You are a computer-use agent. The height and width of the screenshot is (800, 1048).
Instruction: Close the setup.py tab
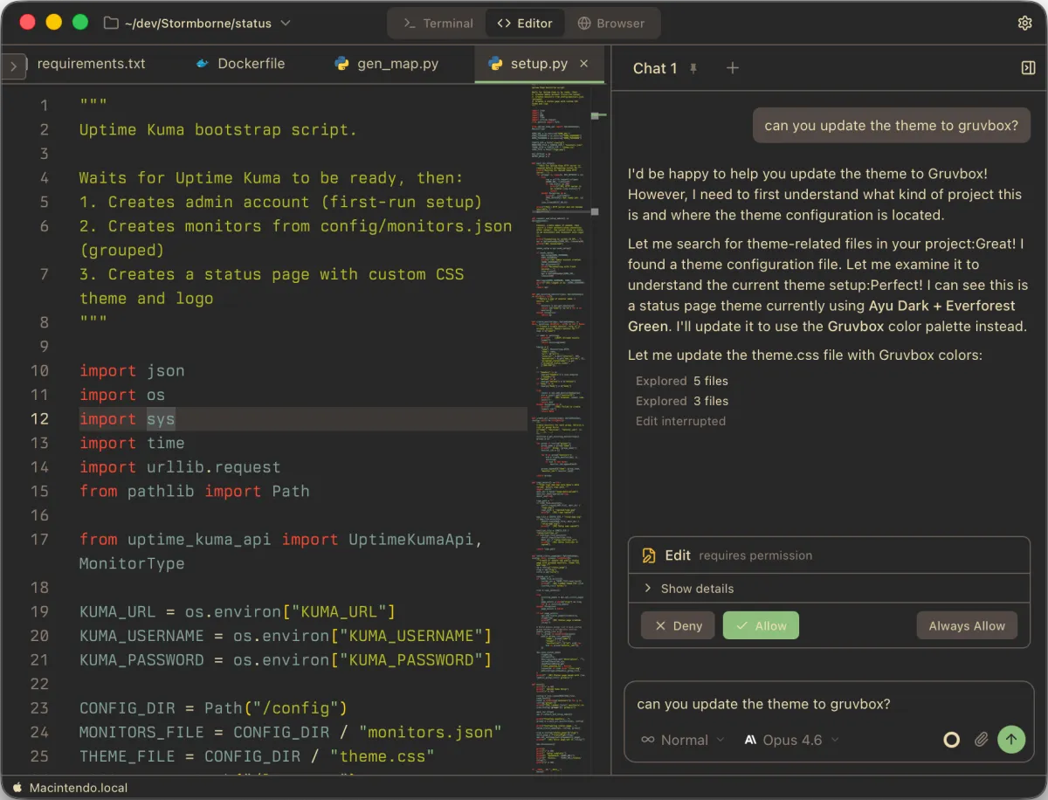click(584, 64)
